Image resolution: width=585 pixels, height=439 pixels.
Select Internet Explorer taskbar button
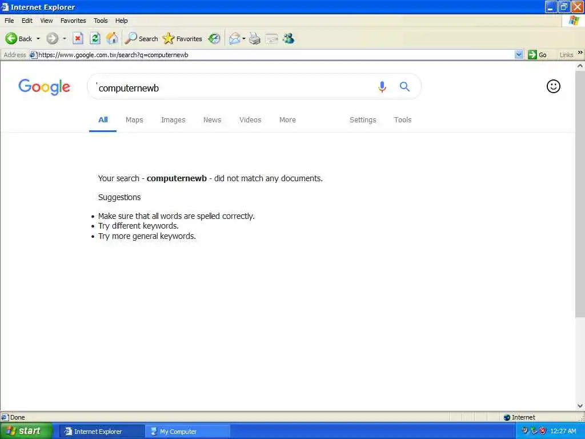point(102,431)
